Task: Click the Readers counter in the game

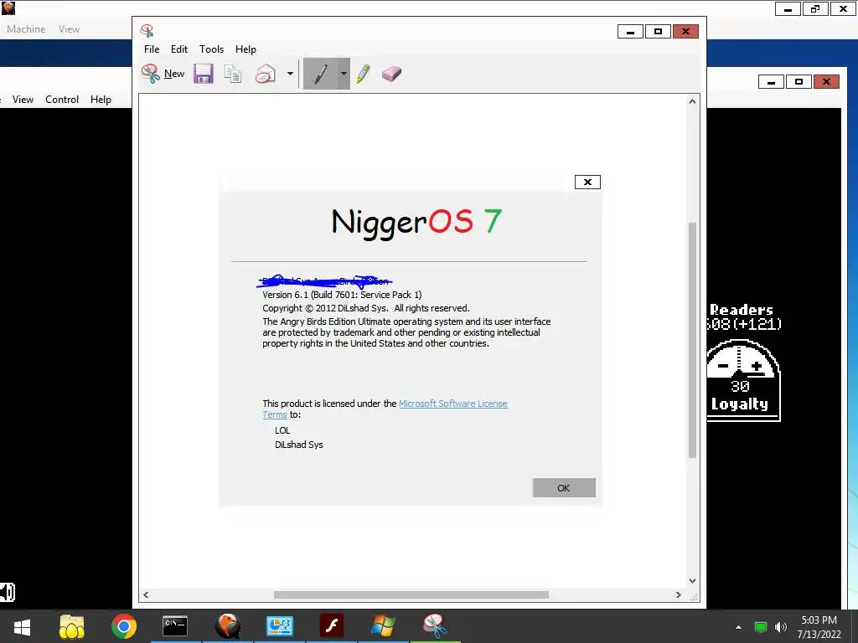Action: click(744, 317)
